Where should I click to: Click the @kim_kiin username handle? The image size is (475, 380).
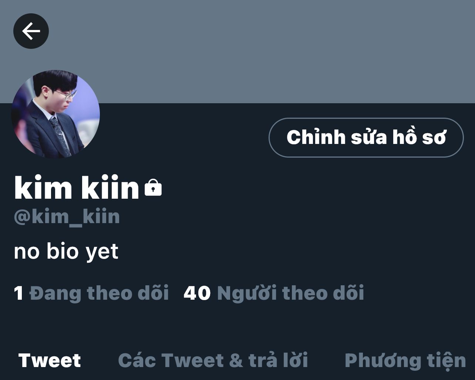(x=67, y=217)
